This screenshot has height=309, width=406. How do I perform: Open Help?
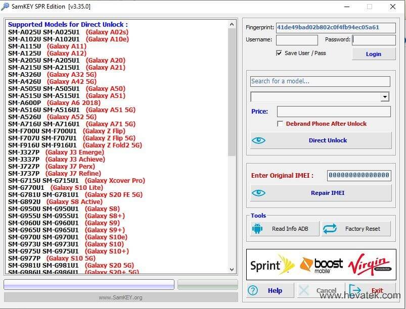[x=270, y=290]
